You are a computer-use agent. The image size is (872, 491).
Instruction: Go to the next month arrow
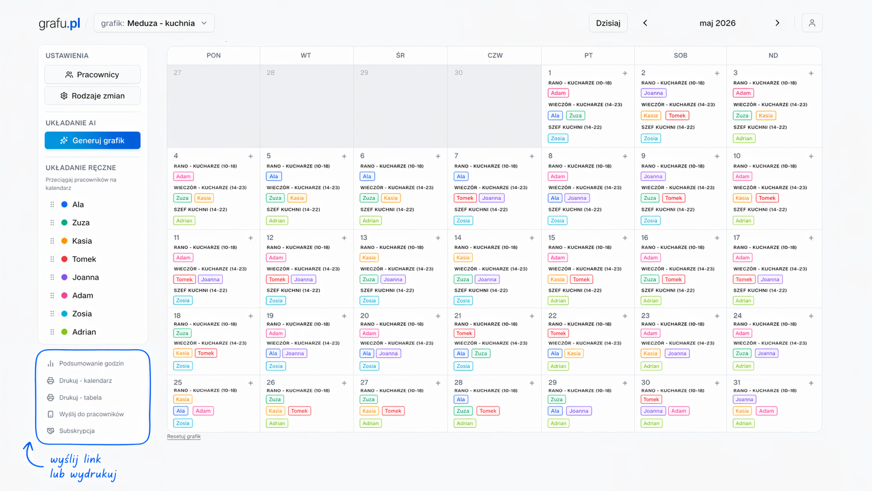777,23
